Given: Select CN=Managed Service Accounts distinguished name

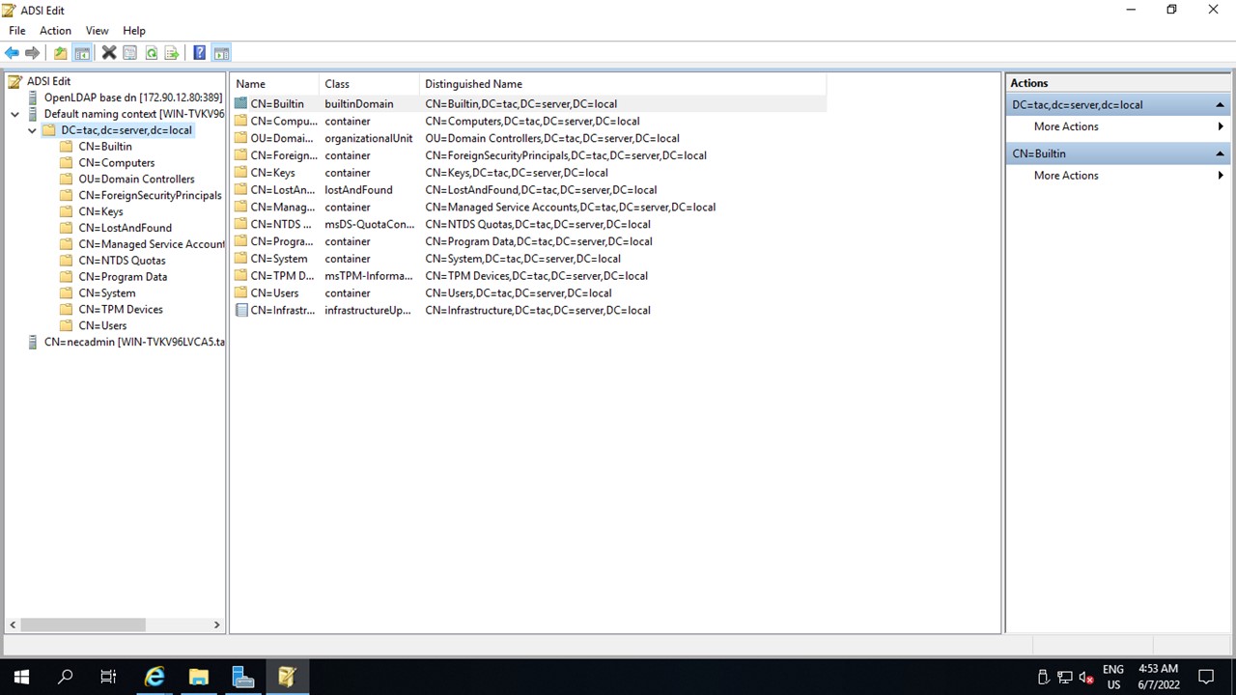Looking at the screenshot, I should [570, 207].
